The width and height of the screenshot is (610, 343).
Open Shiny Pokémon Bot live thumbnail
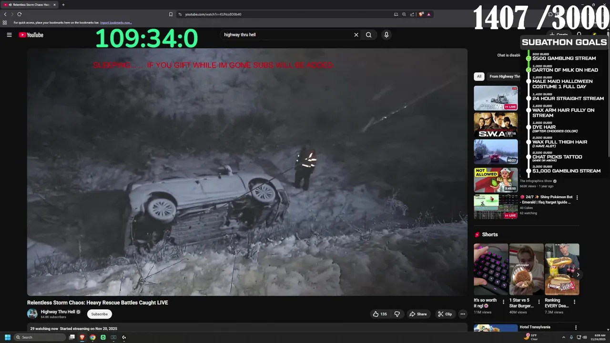point(496,207)
